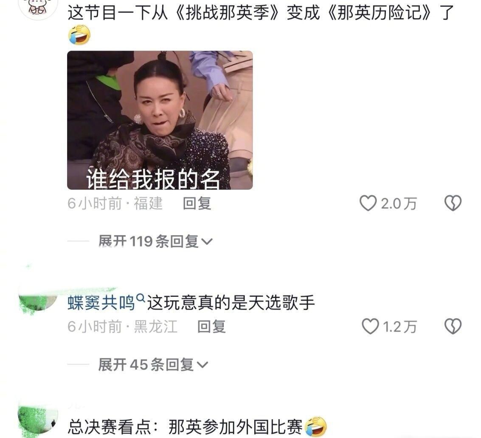The height and width of the screenshot is (438, 481).
Task: Open 蝶窦共鸣 highlighted search link
Action: (101, 303)
